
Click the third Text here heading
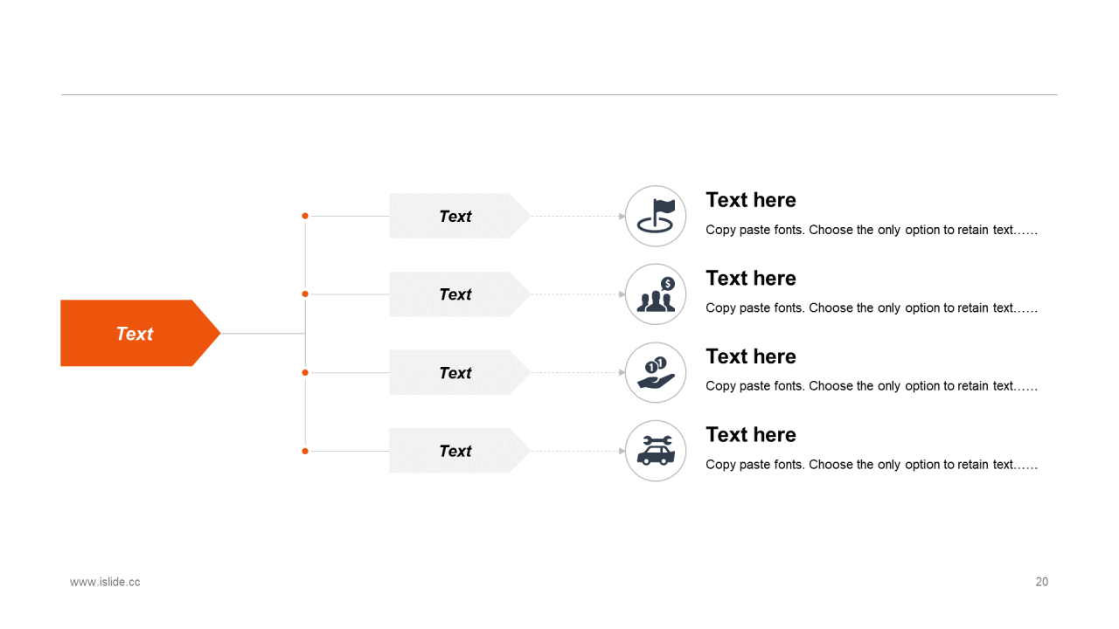coord(751,356)
